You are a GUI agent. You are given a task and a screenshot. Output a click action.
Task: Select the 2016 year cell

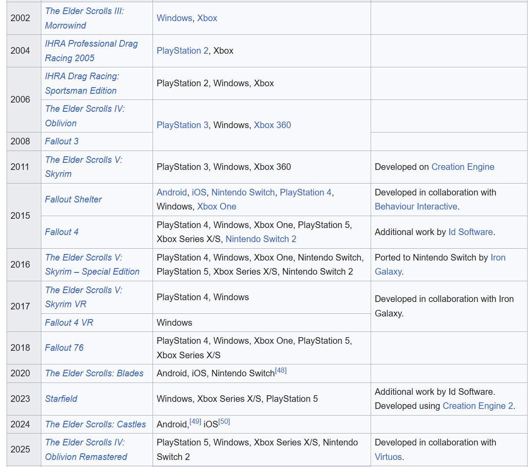pyautogui.click(x=24, y=265)
